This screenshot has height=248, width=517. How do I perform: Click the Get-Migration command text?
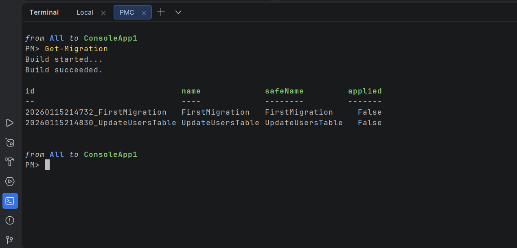point(76,49)
